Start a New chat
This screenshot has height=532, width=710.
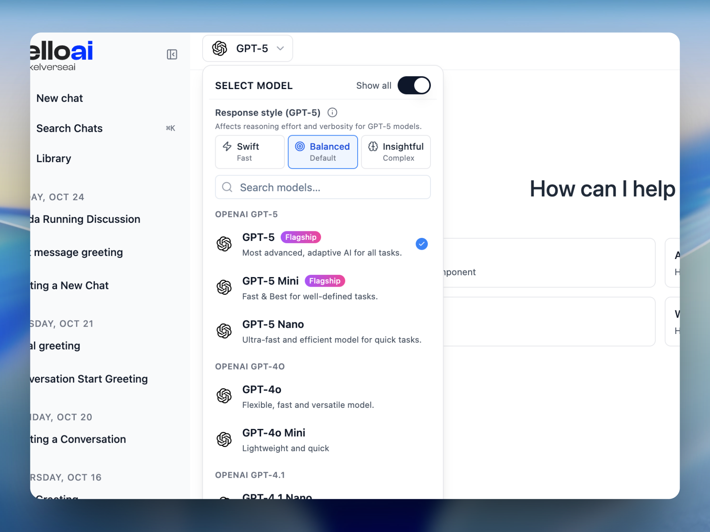60,98
